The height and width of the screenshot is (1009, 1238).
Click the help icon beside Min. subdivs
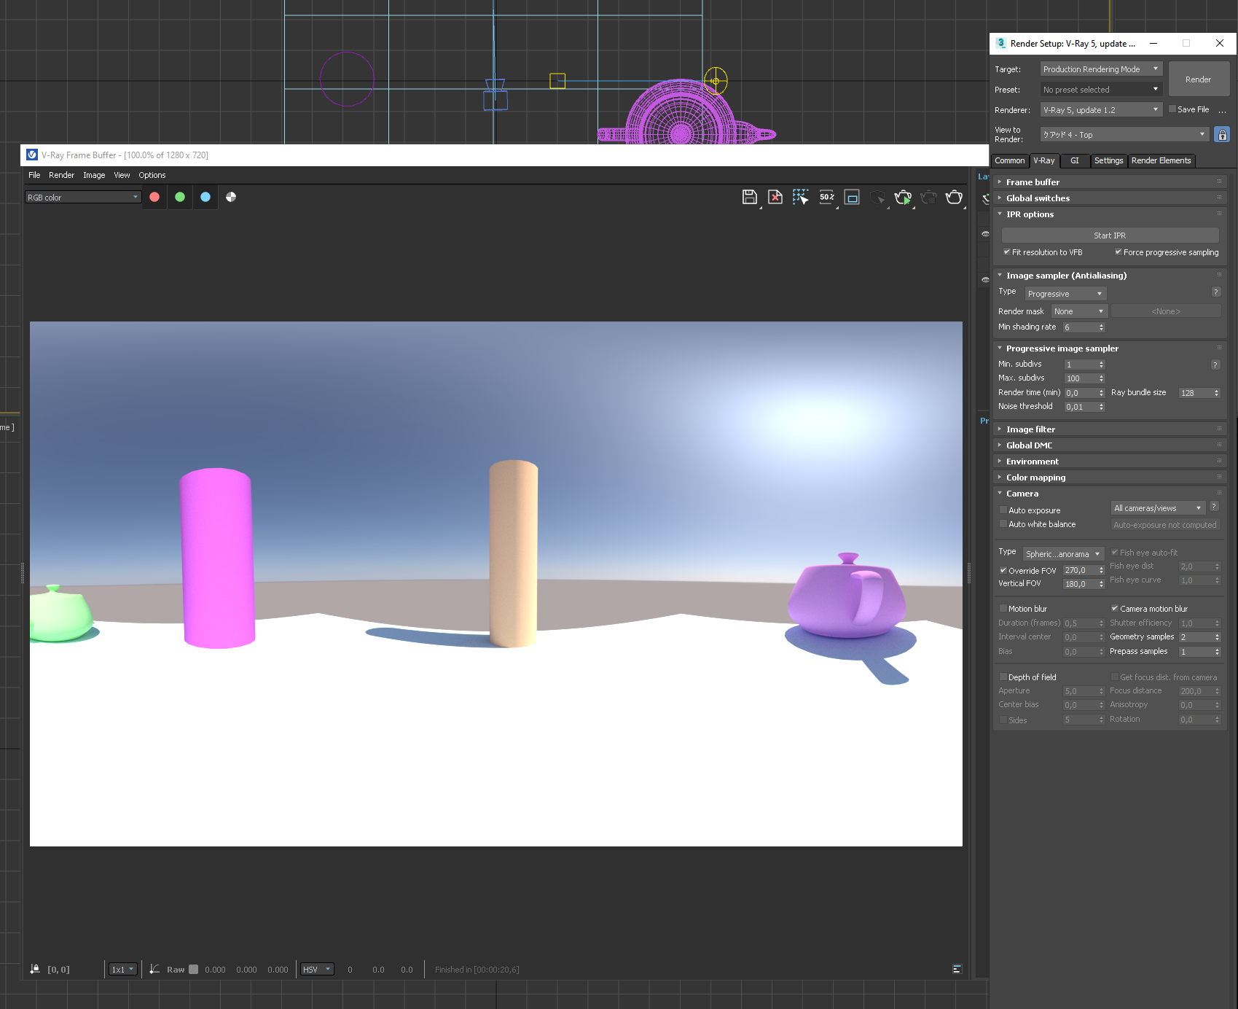tap(1215, 365)
